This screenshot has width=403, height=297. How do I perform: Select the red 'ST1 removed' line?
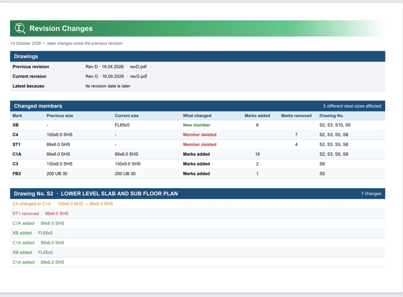(41, 214)
